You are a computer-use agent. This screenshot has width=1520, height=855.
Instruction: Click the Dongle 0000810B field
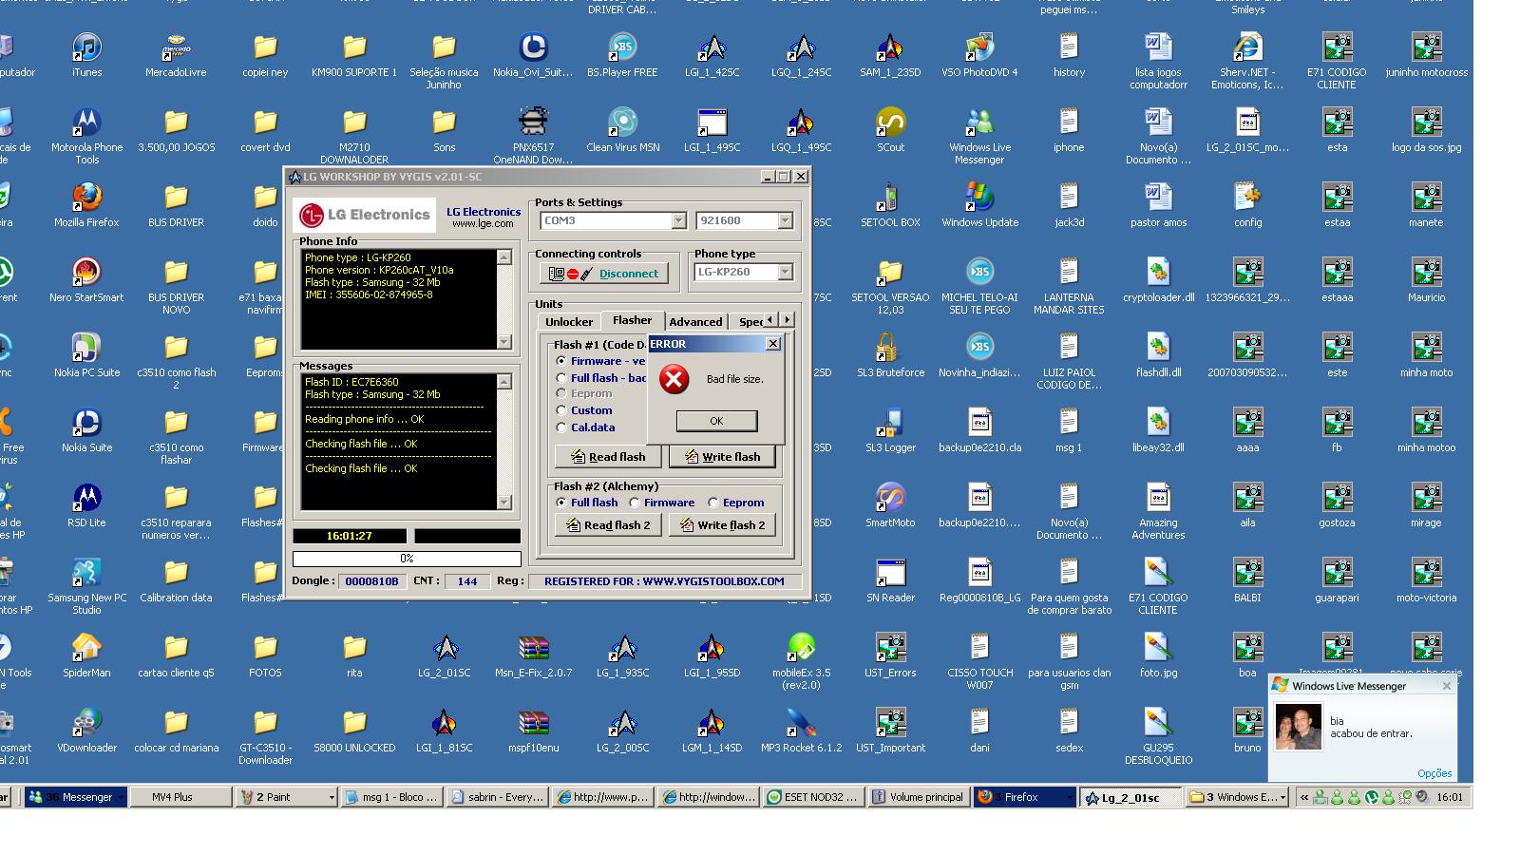pos(371,581)
